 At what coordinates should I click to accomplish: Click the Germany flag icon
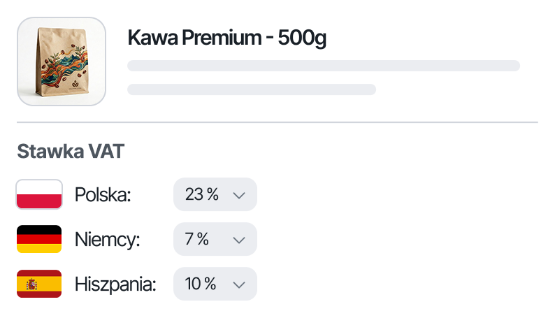(39, 239)
